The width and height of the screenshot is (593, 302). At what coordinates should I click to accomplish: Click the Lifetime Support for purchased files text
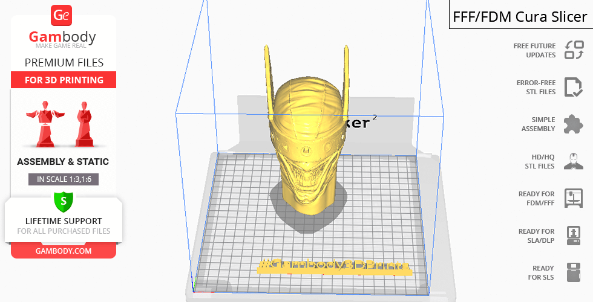63,225
